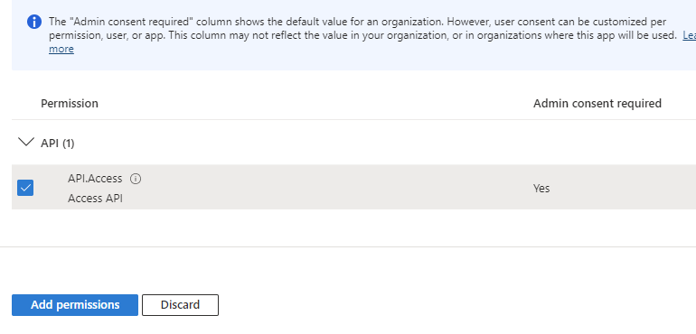Open the 'more' link under the banner text
This screenshot has height=334, width=696.
tap(61, 49)
